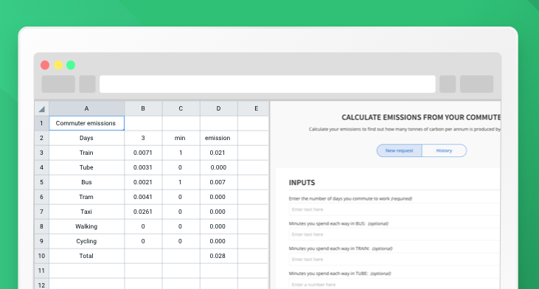This screenshot has width=539, height=289.
Task: Click the 0.0021 cell
Action: [x=143, y=182]
